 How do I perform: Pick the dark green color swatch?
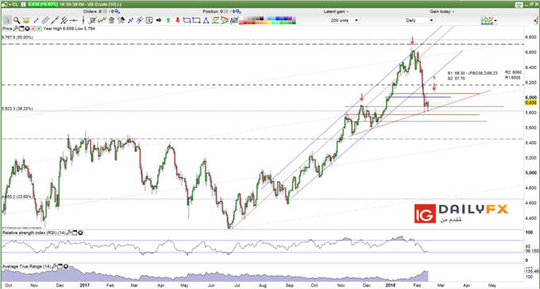[x=293, y=22]
